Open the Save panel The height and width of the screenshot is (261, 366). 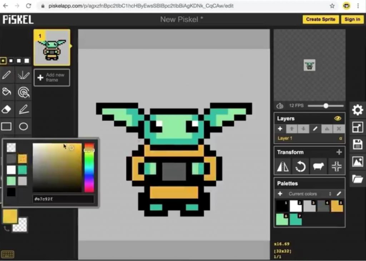[357, 144]
